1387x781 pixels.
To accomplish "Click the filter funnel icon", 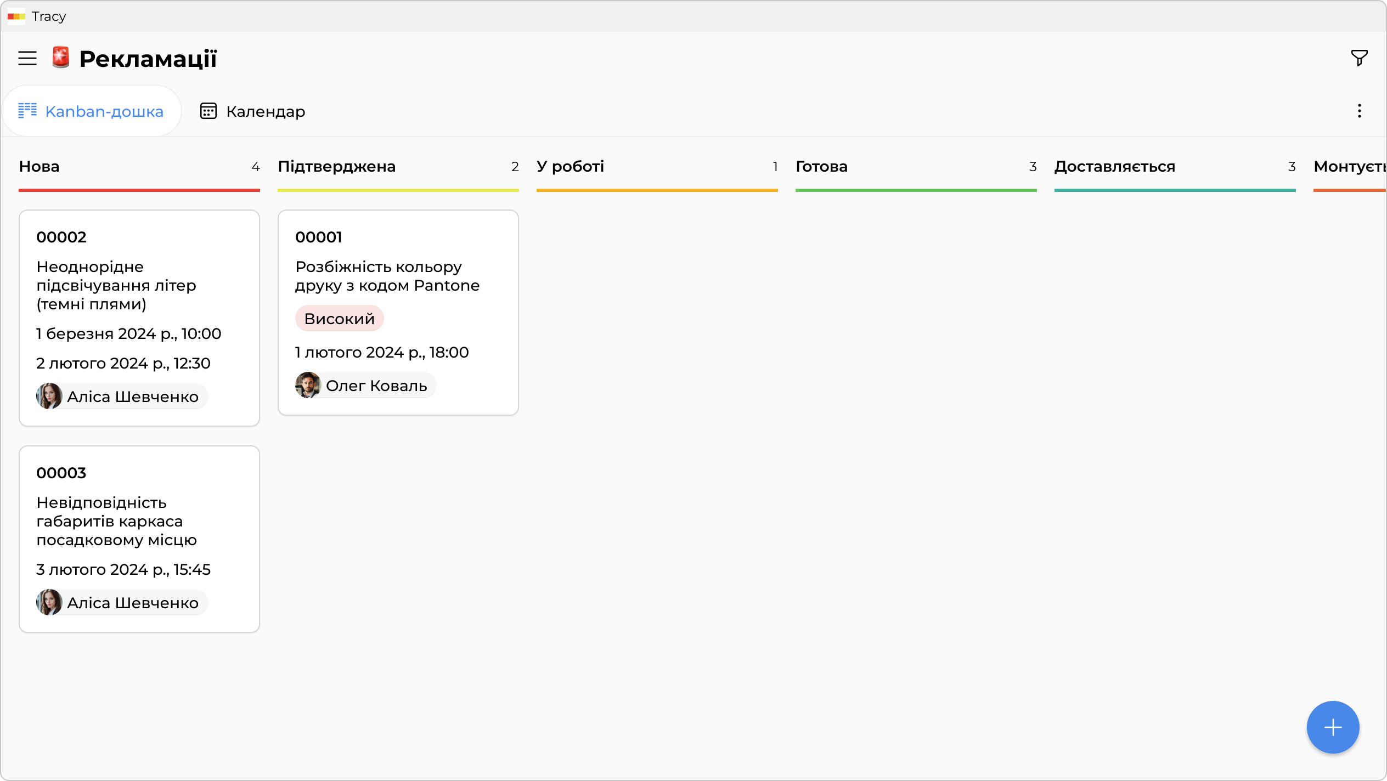I will coord(1359,58).
